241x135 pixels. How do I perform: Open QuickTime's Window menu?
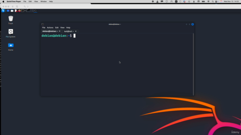click(x=44, y=1)
